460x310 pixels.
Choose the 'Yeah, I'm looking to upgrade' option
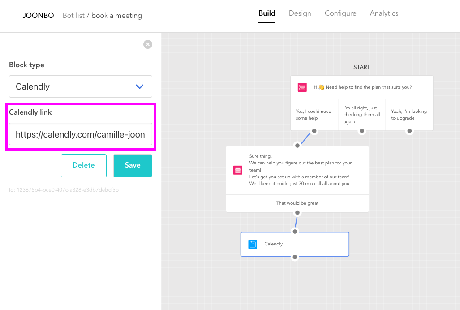[x=409, y=115]
